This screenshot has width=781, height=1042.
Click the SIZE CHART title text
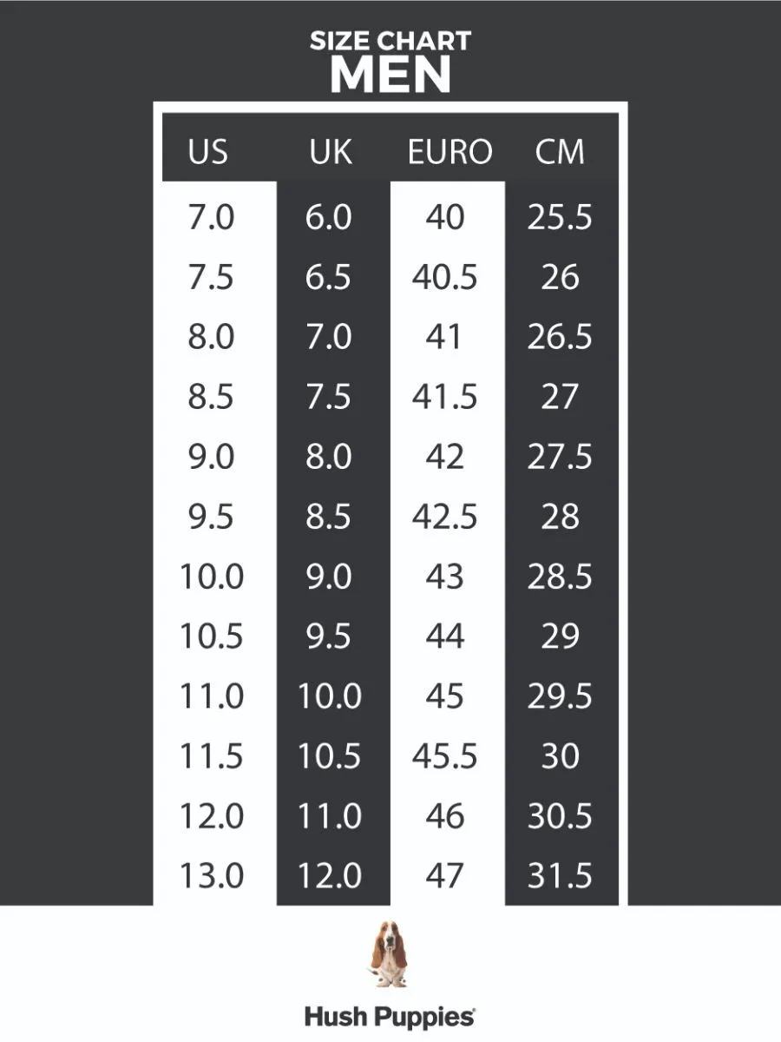tap(390, 41)
